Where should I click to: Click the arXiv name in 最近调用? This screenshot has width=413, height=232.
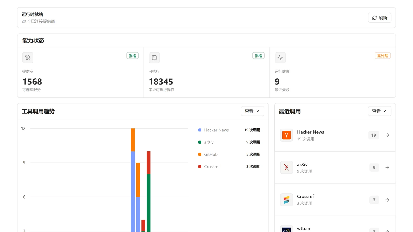(302, 164)
